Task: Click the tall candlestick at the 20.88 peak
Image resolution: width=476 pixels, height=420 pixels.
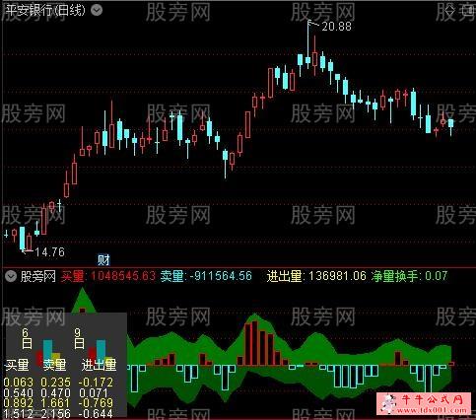Action: coord(308,46)
